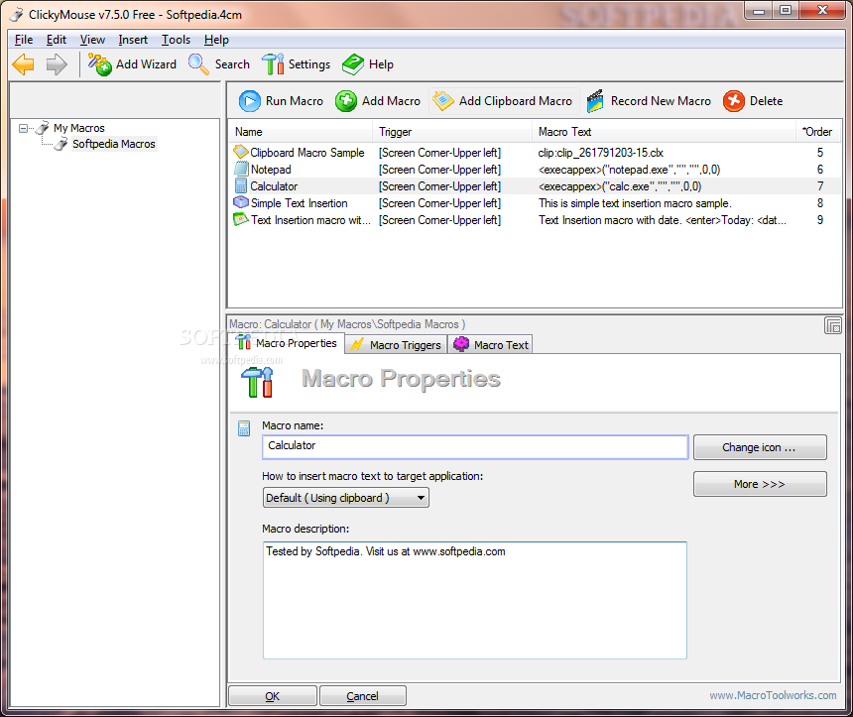This screenshot has height=717, width=853.
Task: Open the Add Wizard tool
Action: pyautogui.click(x=132, y=64)
